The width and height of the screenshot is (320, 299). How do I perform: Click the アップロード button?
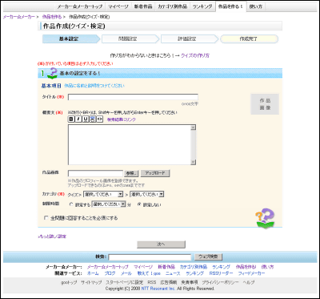coord(155,173)
